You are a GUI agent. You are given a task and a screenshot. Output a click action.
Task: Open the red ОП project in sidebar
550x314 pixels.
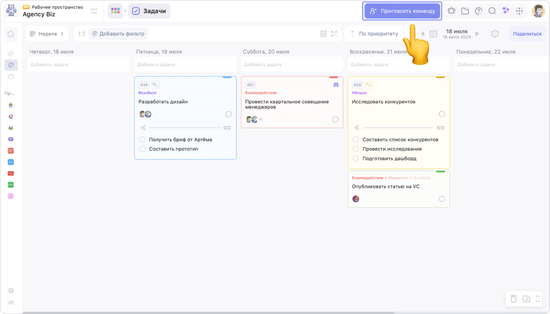tap(11, 151)
